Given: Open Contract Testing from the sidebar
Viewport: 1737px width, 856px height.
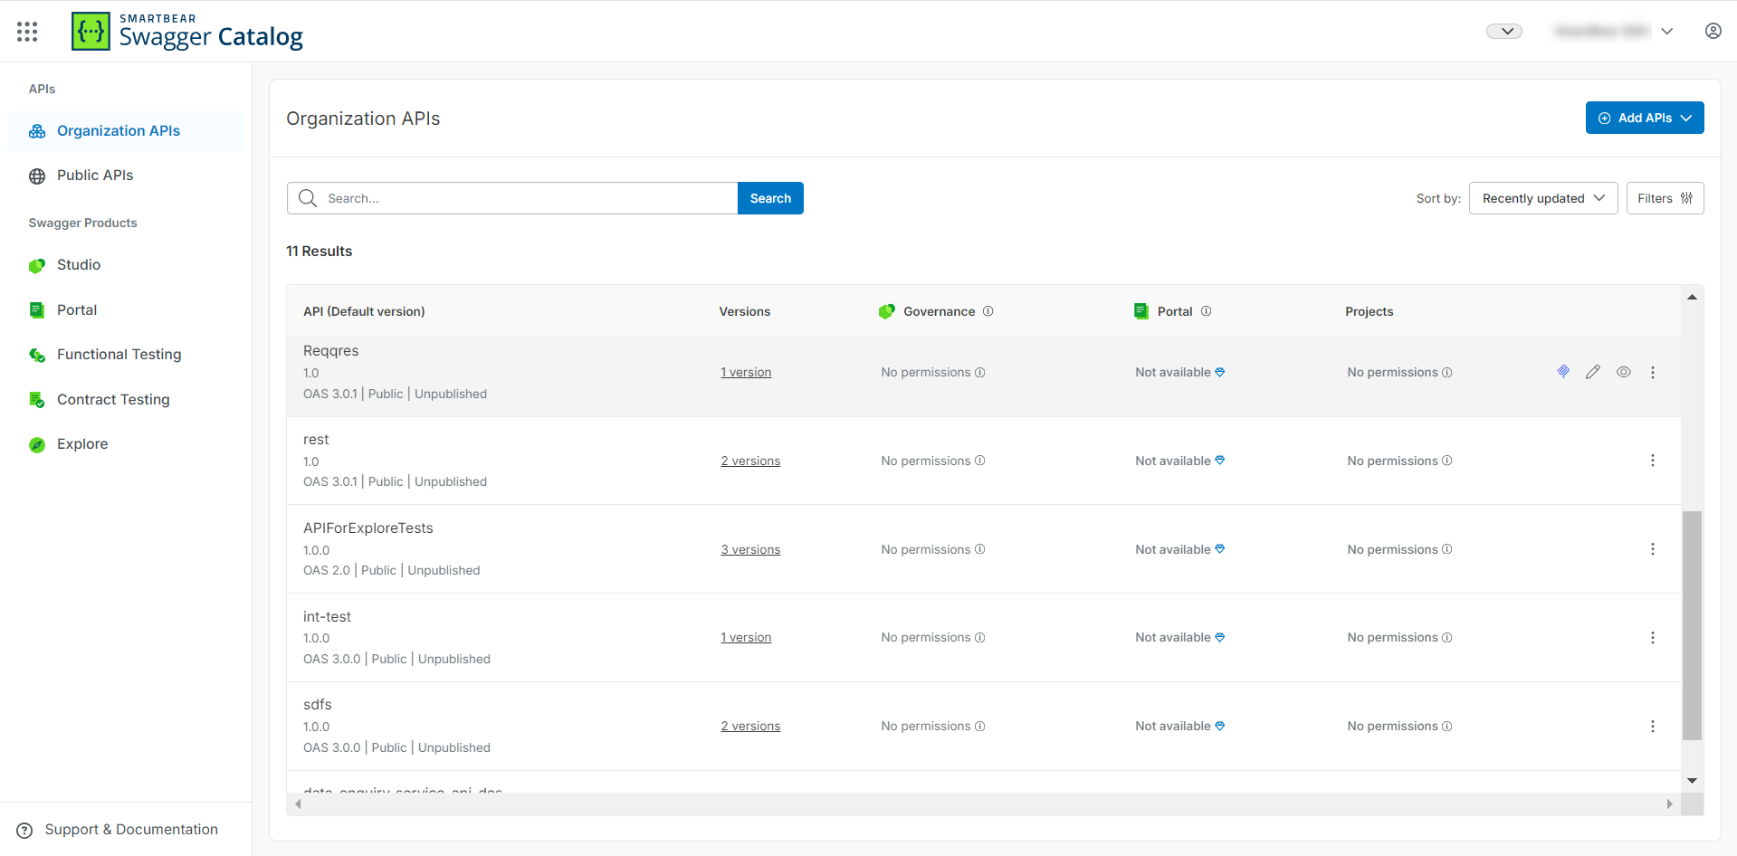Looking at the screenshot, I should coord(113,400).
